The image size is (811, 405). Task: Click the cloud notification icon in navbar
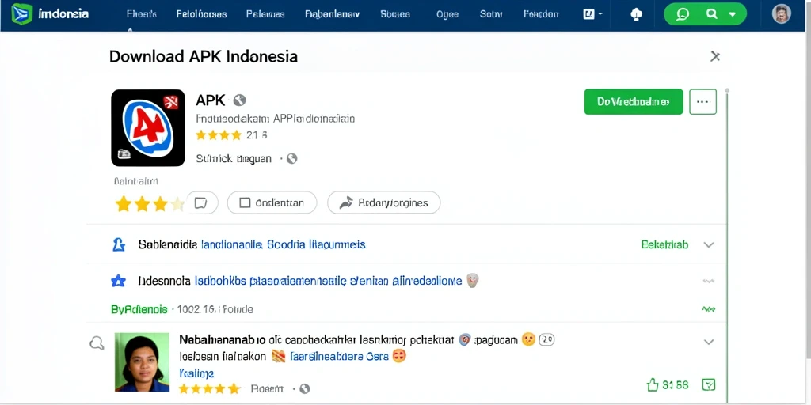click(637, 15)
